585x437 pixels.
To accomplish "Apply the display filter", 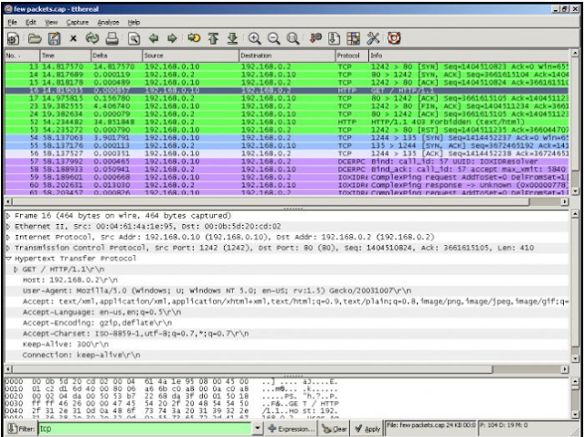I will (367, 429).
